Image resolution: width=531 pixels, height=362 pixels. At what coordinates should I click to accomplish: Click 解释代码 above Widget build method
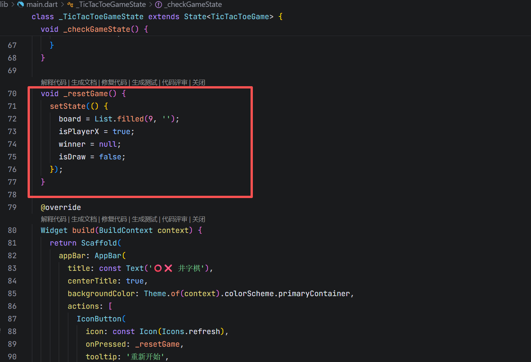54,219
